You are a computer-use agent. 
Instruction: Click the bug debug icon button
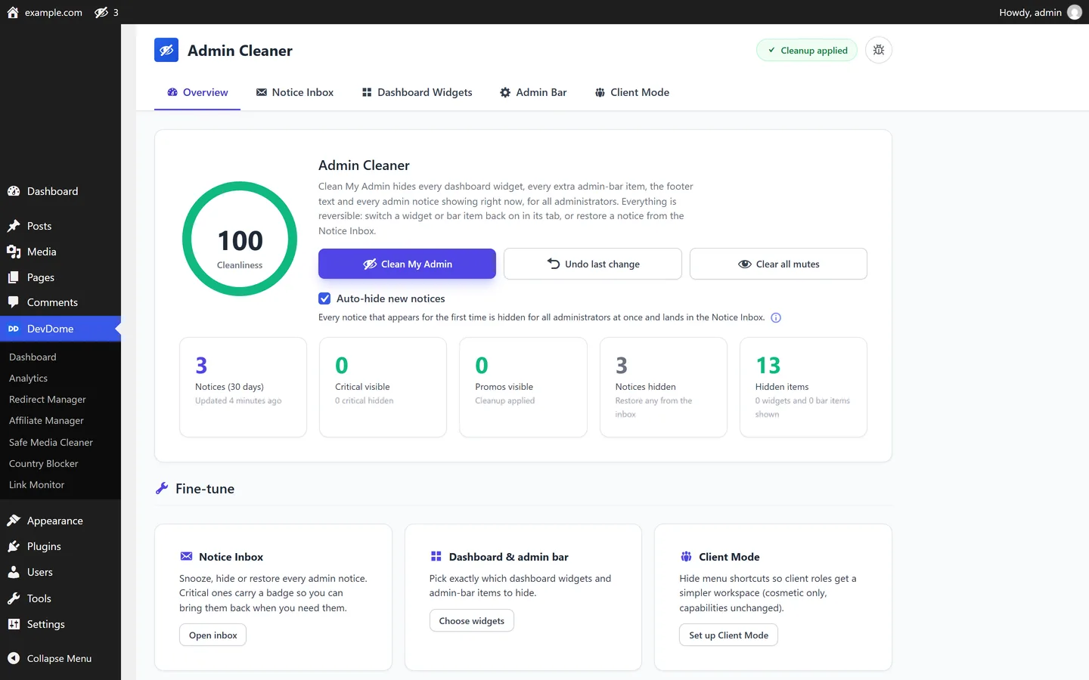click(x=879, y=50)
